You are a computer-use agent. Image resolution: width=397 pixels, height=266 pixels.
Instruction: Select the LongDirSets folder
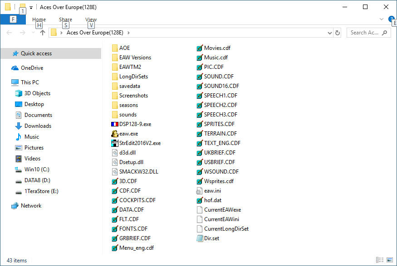[x=130, y=77]
